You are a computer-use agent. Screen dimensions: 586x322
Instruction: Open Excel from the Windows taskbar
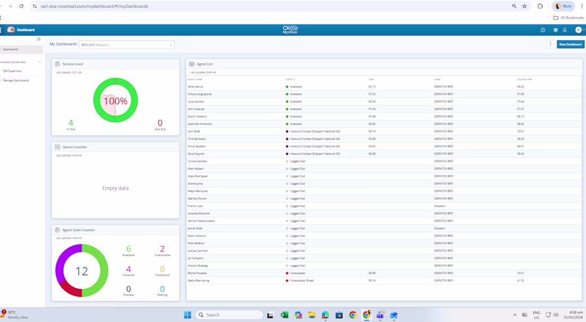(284, 315)
